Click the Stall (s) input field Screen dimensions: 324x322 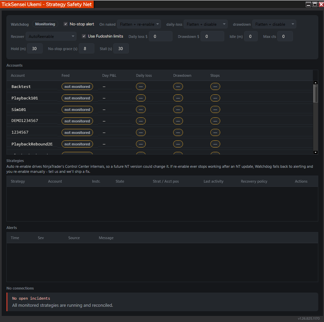[x=121, y=49]
